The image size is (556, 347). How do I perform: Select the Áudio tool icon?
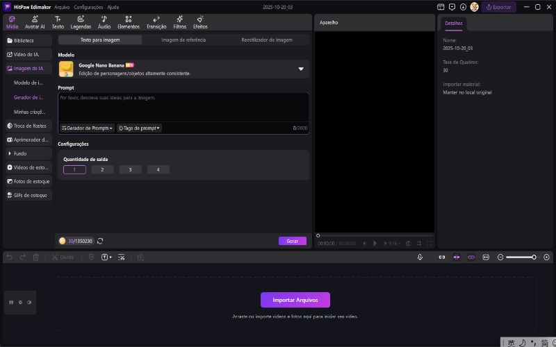pos(104,22)
